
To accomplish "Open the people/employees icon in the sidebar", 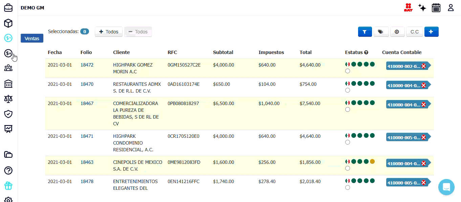I will click(8, 68).
